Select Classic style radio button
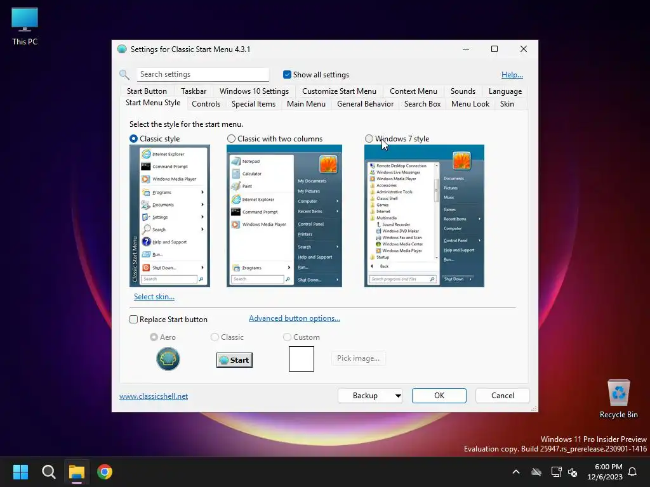650x487 pixels. [x=133, y=139]
